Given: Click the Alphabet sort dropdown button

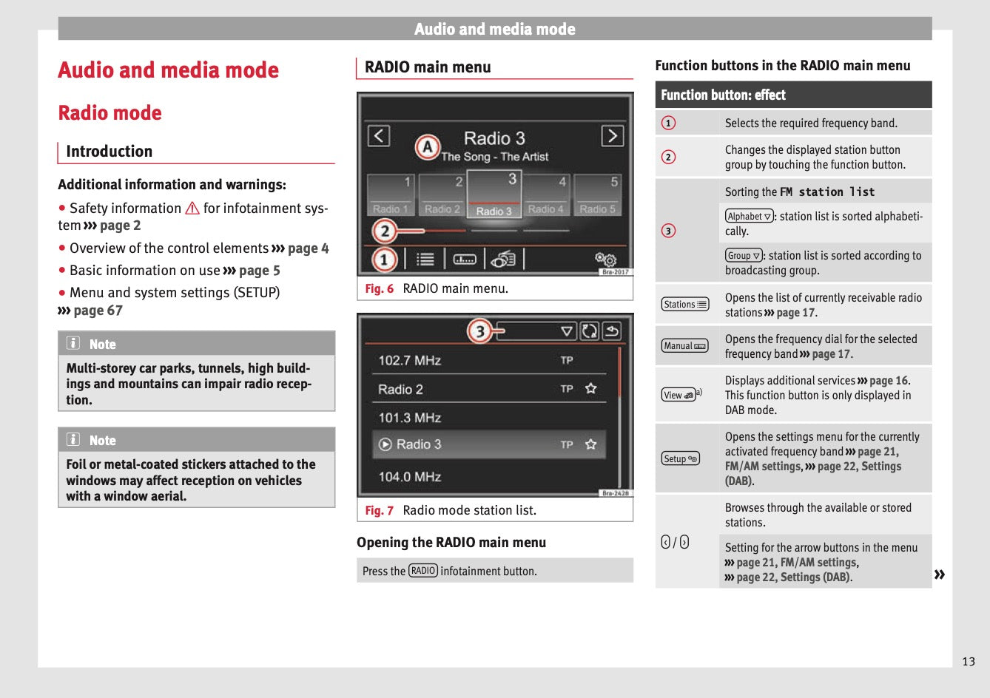Looking at the screenshot, I should (x=749, y=217).
